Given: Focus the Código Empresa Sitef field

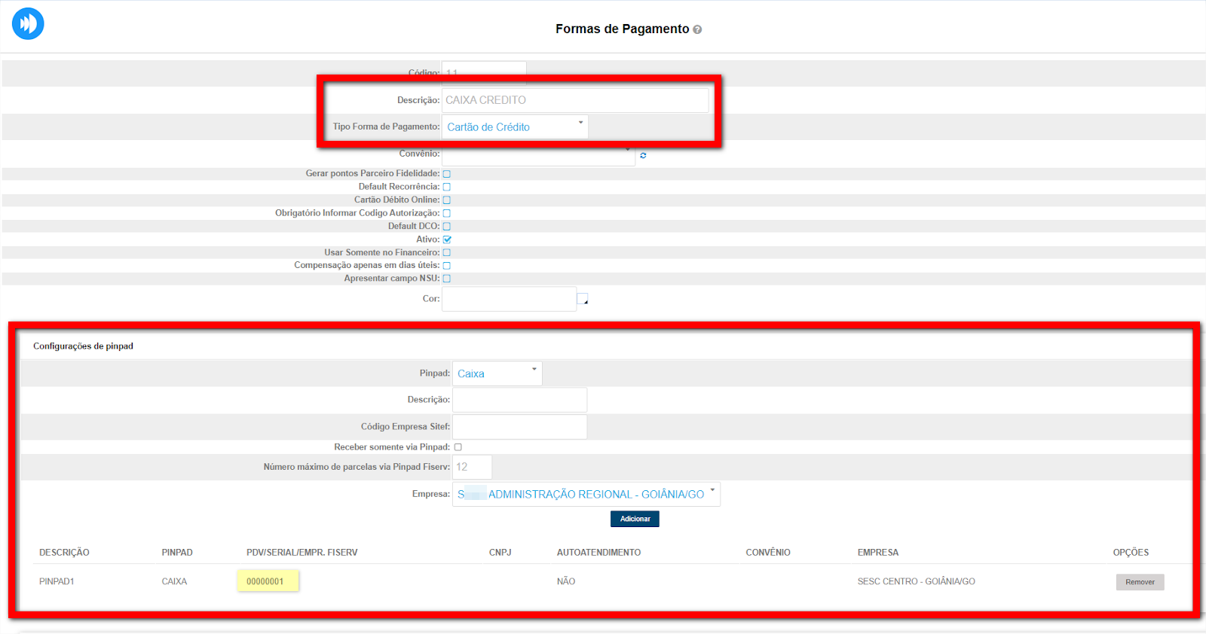Looking at the screenshot, I should pyautogui.click(x=519, y=427).
